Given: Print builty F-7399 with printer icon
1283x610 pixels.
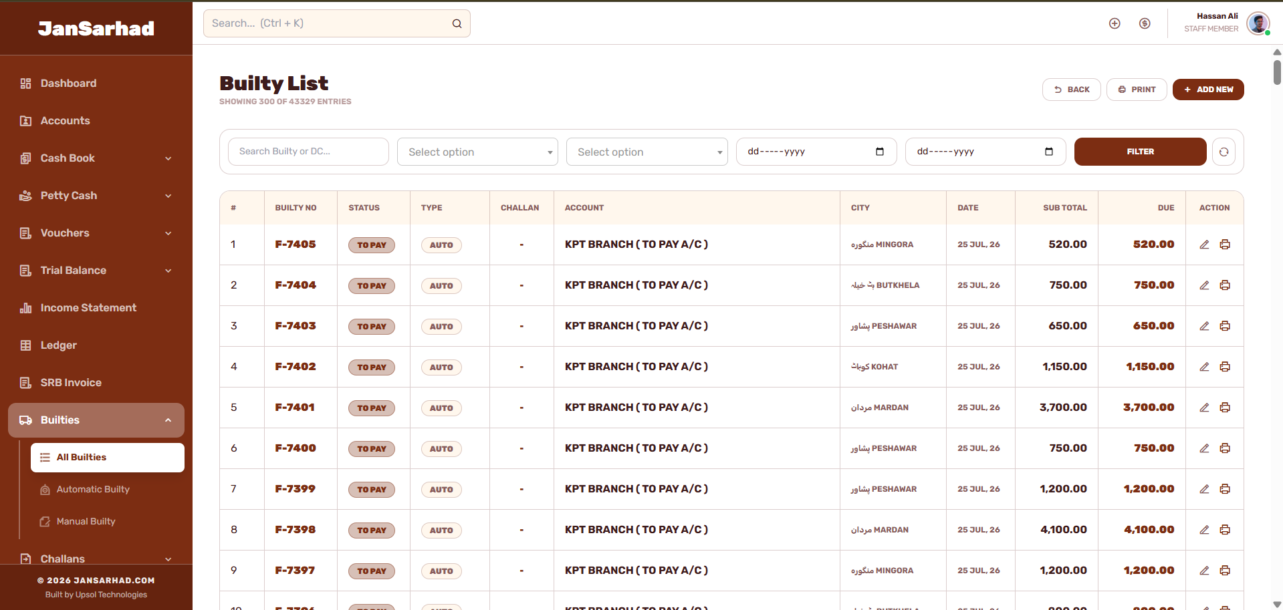Looking at the screenshot, I should [1225, 489].
